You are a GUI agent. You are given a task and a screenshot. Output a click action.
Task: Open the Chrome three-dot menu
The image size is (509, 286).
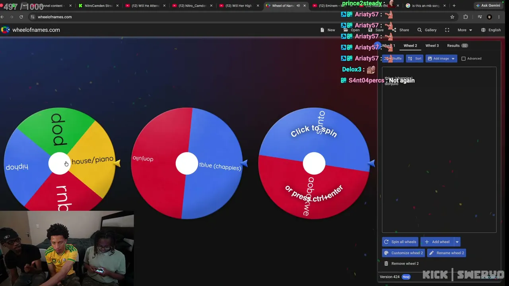(499, 17)
